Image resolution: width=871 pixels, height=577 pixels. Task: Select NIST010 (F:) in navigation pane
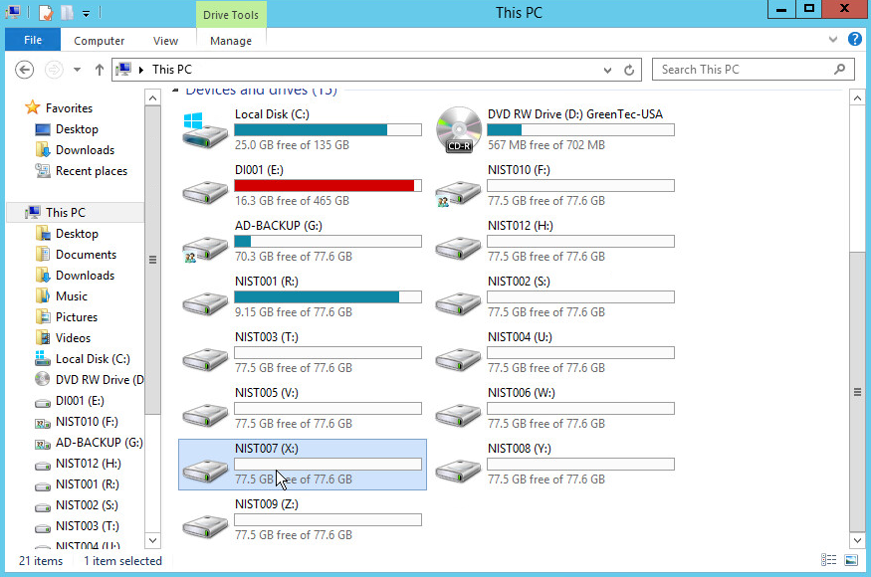88,422
